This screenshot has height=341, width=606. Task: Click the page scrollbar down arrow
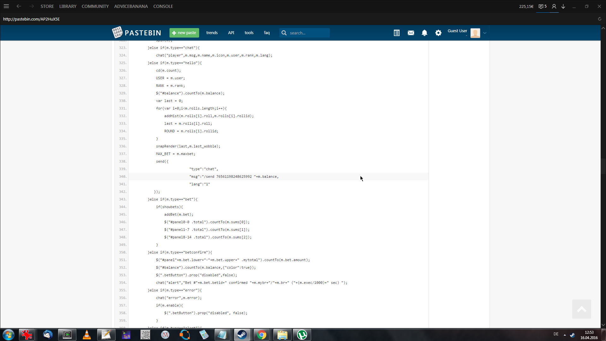(603, 325)
